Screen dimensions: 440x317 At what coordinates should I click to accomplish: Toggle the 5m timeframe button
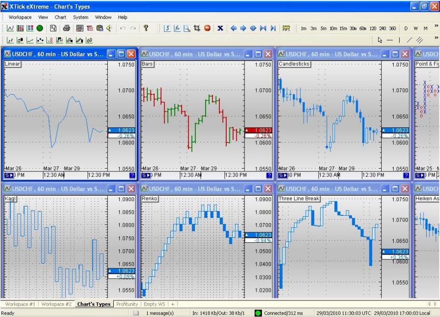[x=323, y=28]
